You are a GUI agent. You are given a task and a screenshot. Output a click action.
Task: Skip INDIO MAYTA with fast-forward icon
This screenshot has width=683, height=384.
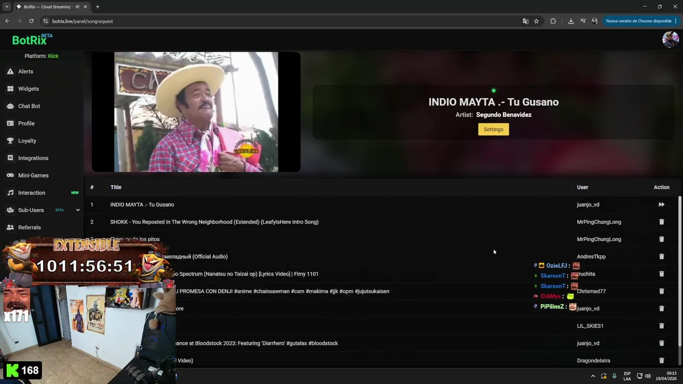(662, 205)
